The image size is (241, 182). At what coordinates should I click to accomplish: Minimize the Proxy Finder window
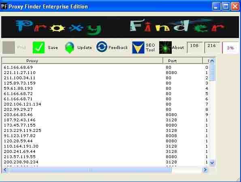(x=216, y=6)
